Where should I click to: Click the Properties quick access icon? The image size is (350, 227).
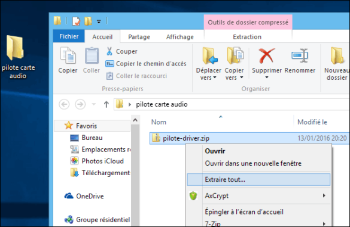pos(76,21)
